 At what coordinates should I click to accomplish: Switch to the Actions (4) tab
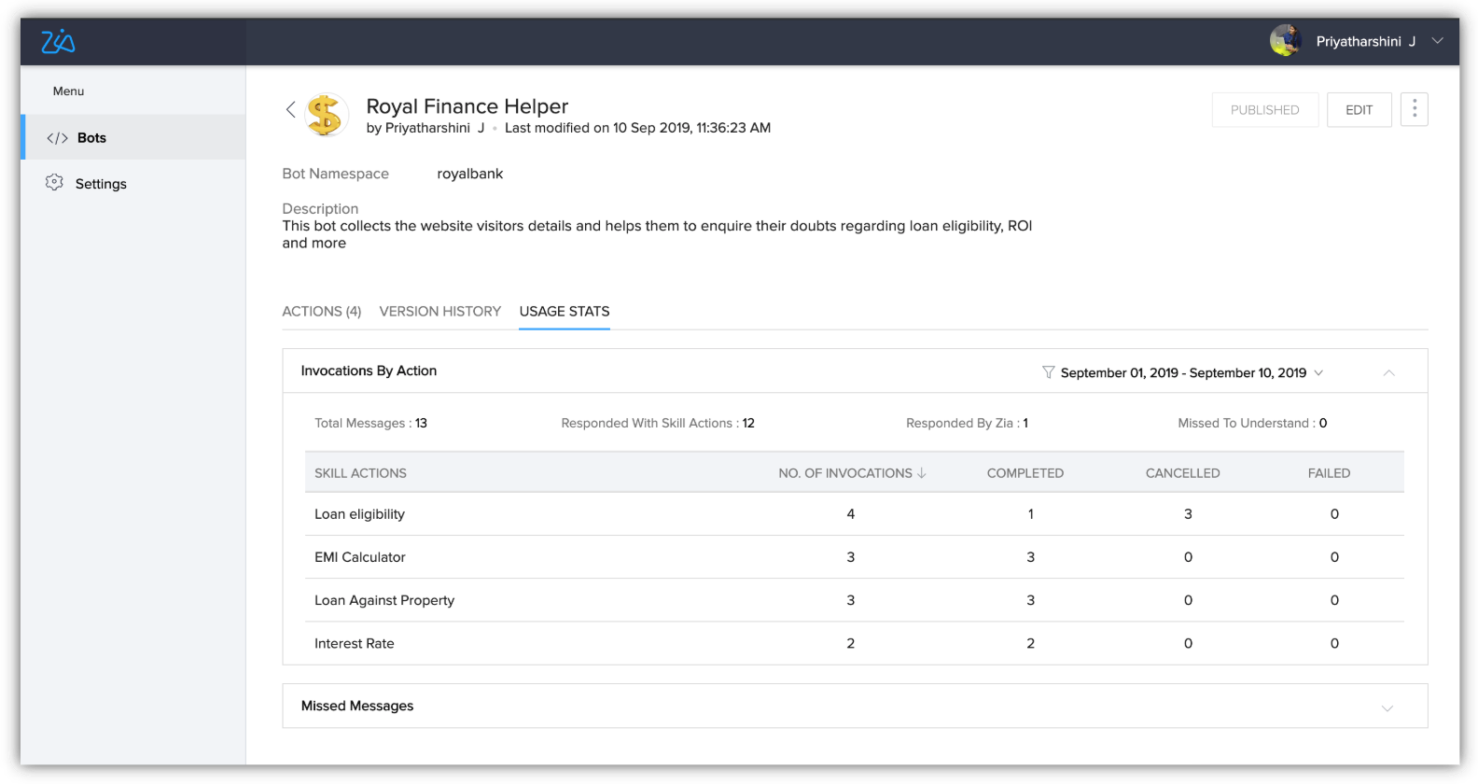(x=321, y=312)
